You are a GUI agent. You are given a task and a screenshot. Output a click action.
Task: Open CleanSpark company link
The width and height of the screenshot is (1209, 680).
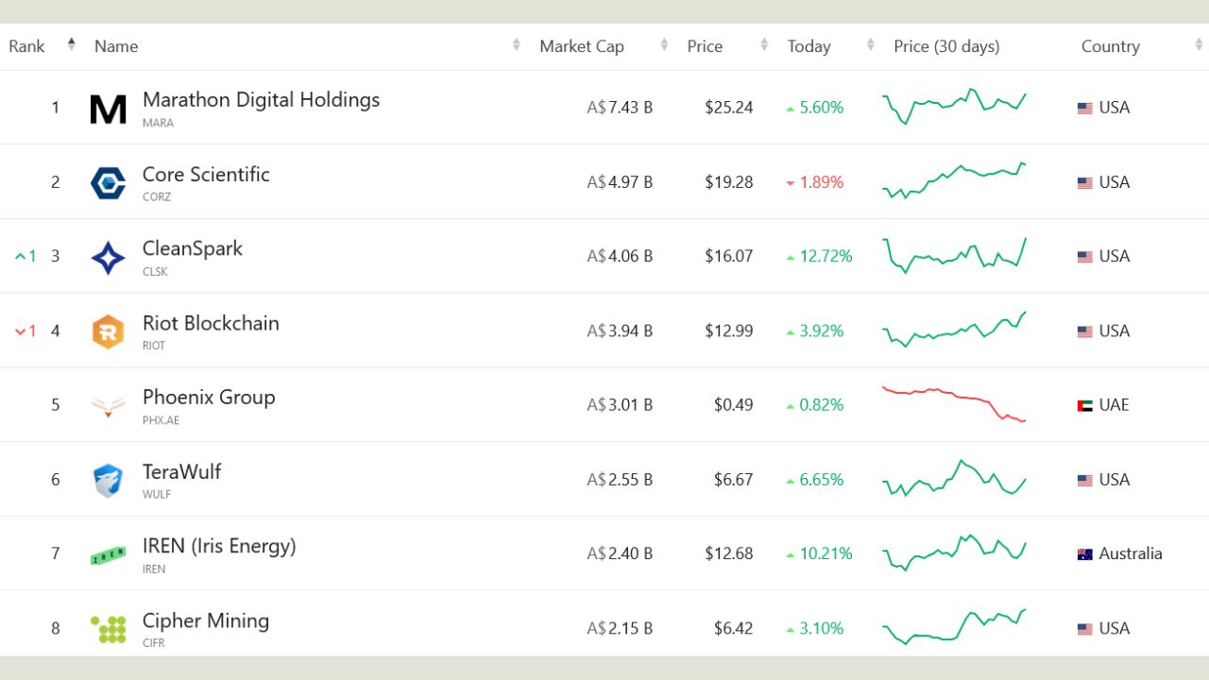[193, 248]
